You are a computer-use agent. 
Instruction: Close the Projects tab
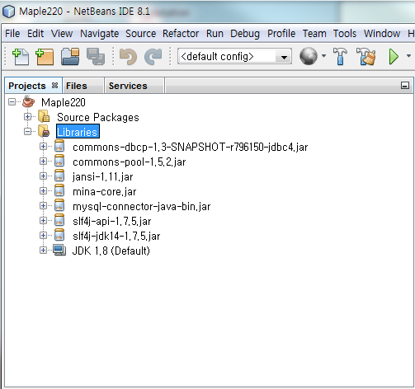pos(54,86)
